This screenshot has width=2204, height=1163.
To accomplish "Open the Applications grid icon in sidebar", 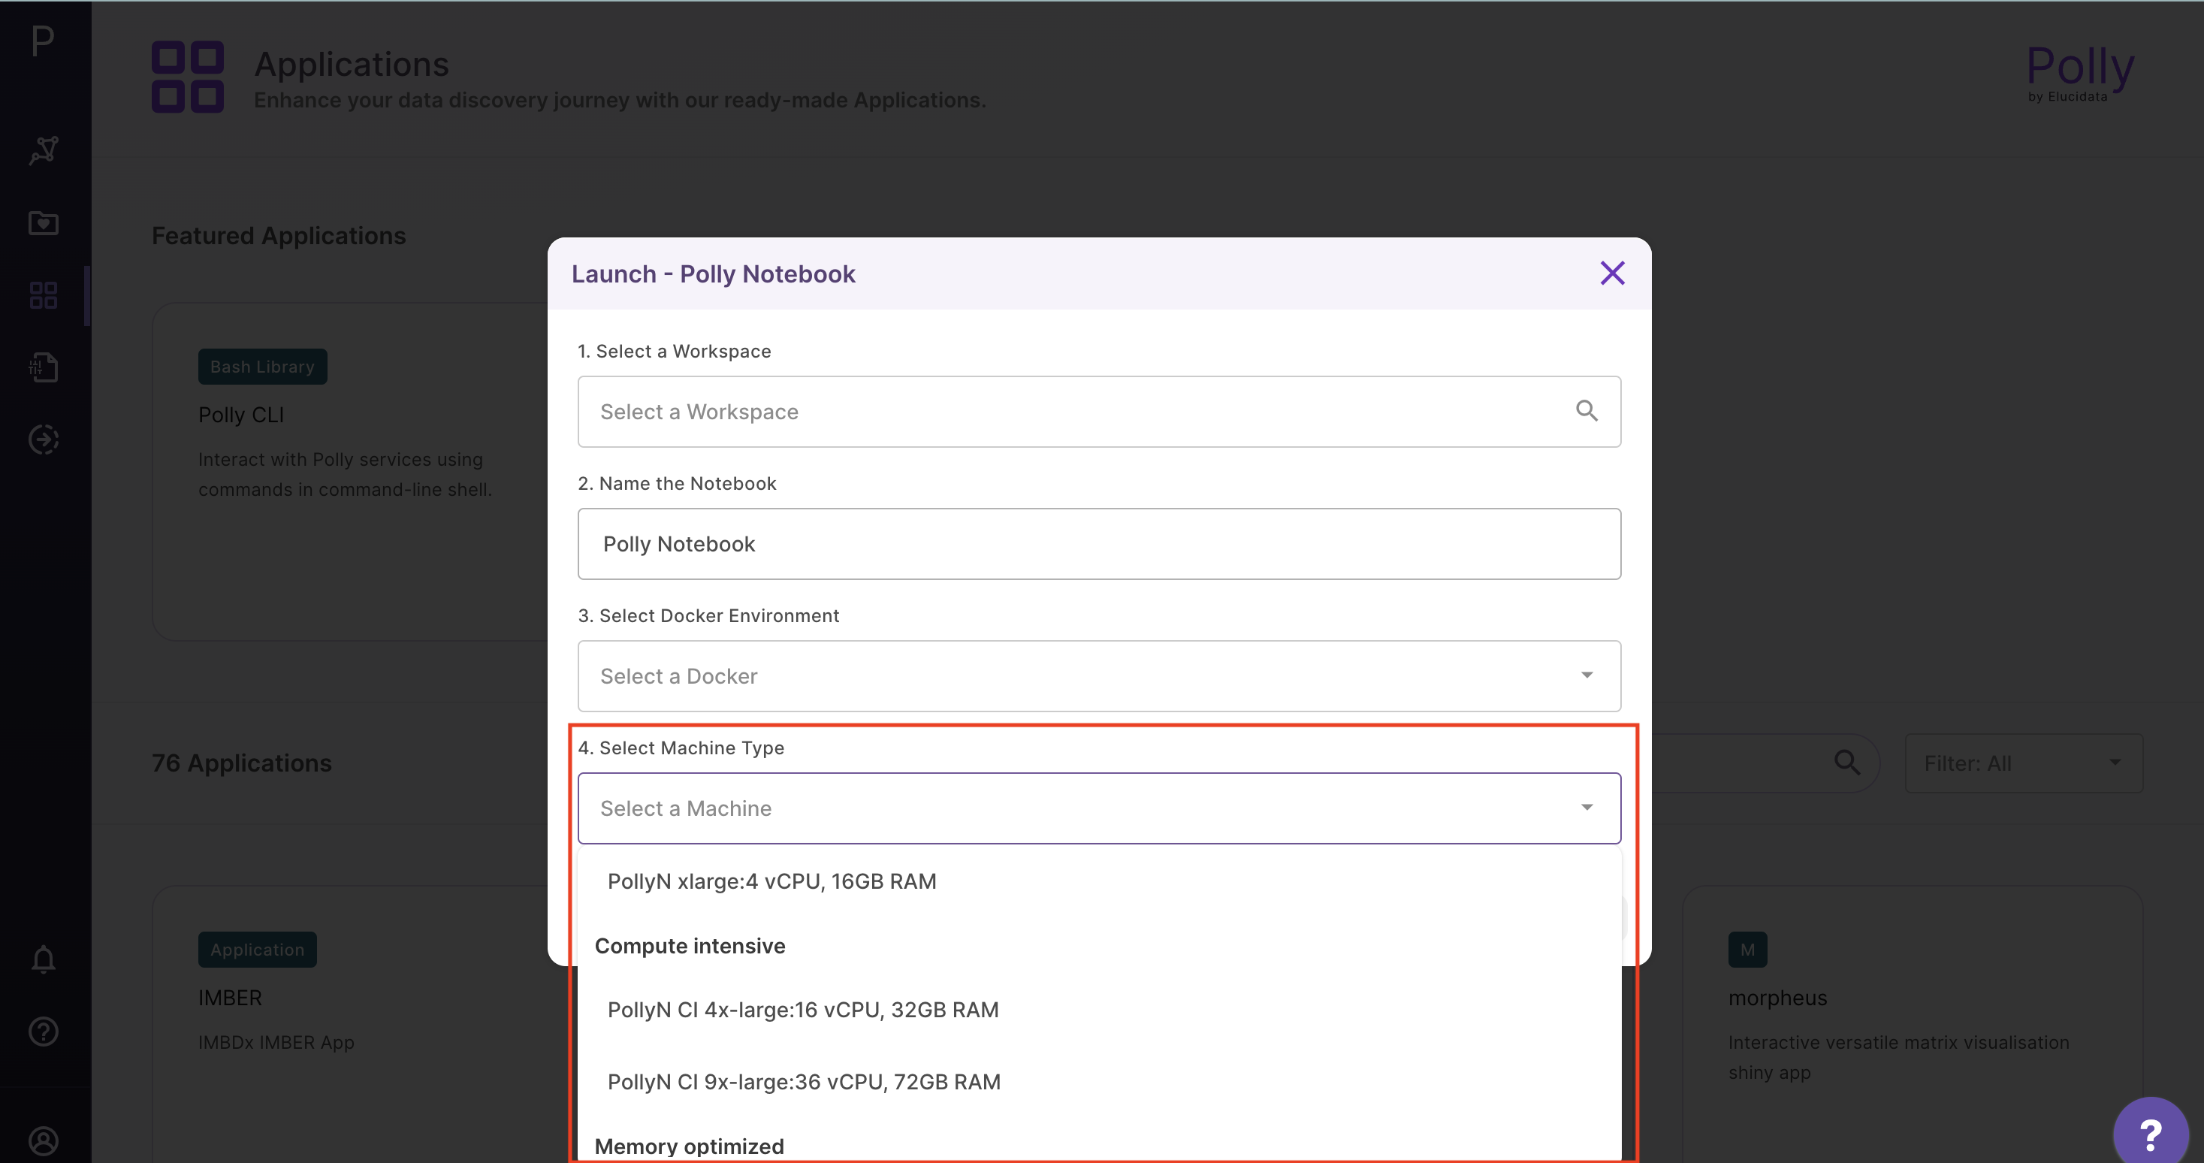I will [44, 295].
